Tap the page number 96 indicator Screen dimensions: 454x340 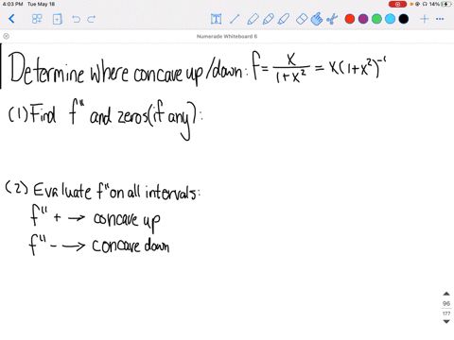tap(446, 303)
